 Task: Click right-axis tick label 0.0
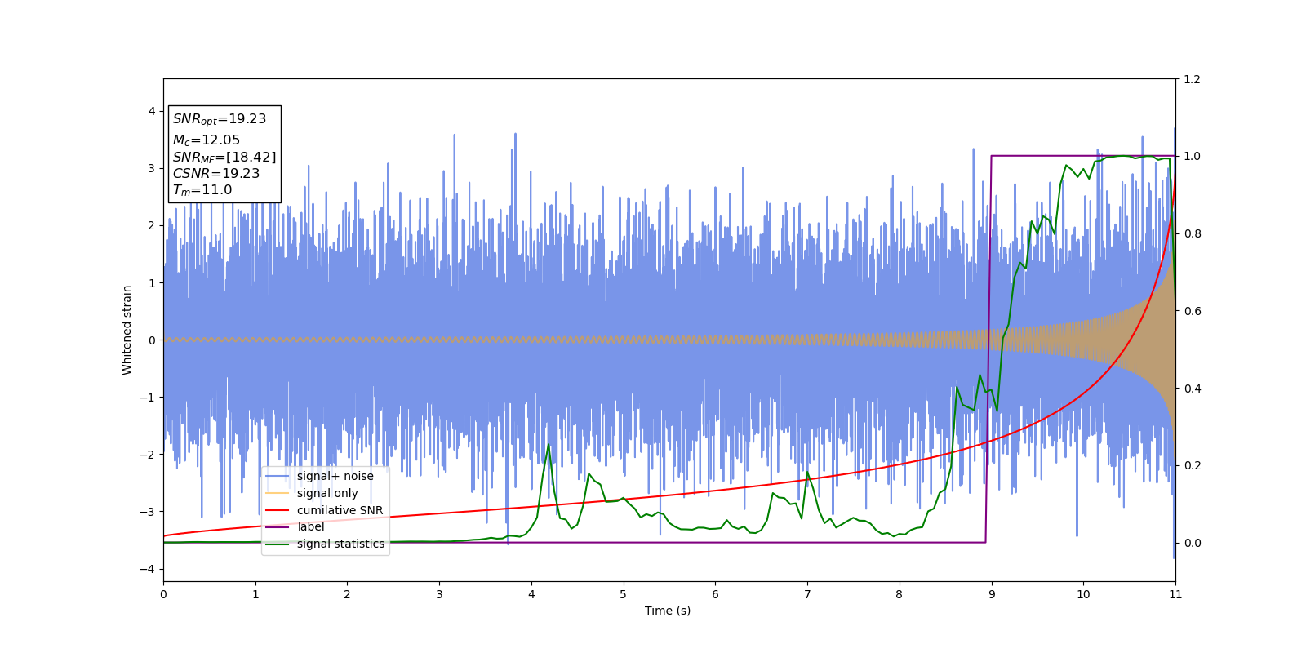click(1192, 543)
